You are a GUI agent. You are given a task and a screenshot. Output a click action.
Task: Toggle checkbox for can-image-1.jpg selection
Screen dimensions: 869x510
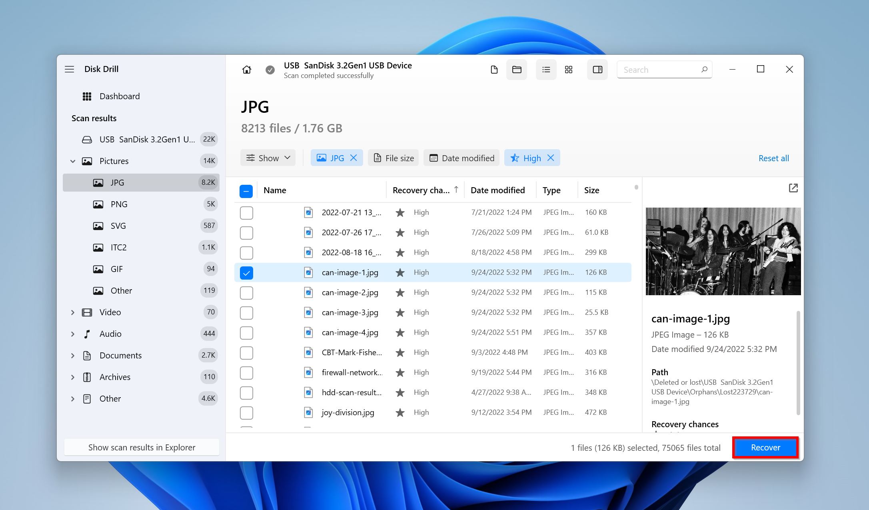coord(246,273)
